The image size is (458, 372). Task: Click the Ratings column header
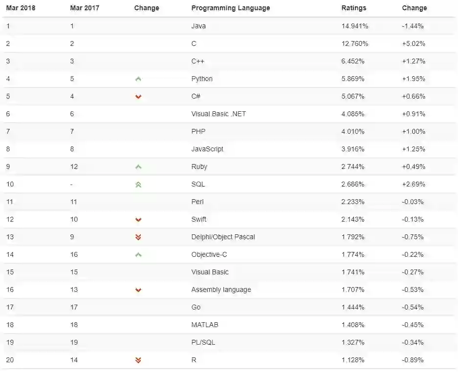point(353,8)
